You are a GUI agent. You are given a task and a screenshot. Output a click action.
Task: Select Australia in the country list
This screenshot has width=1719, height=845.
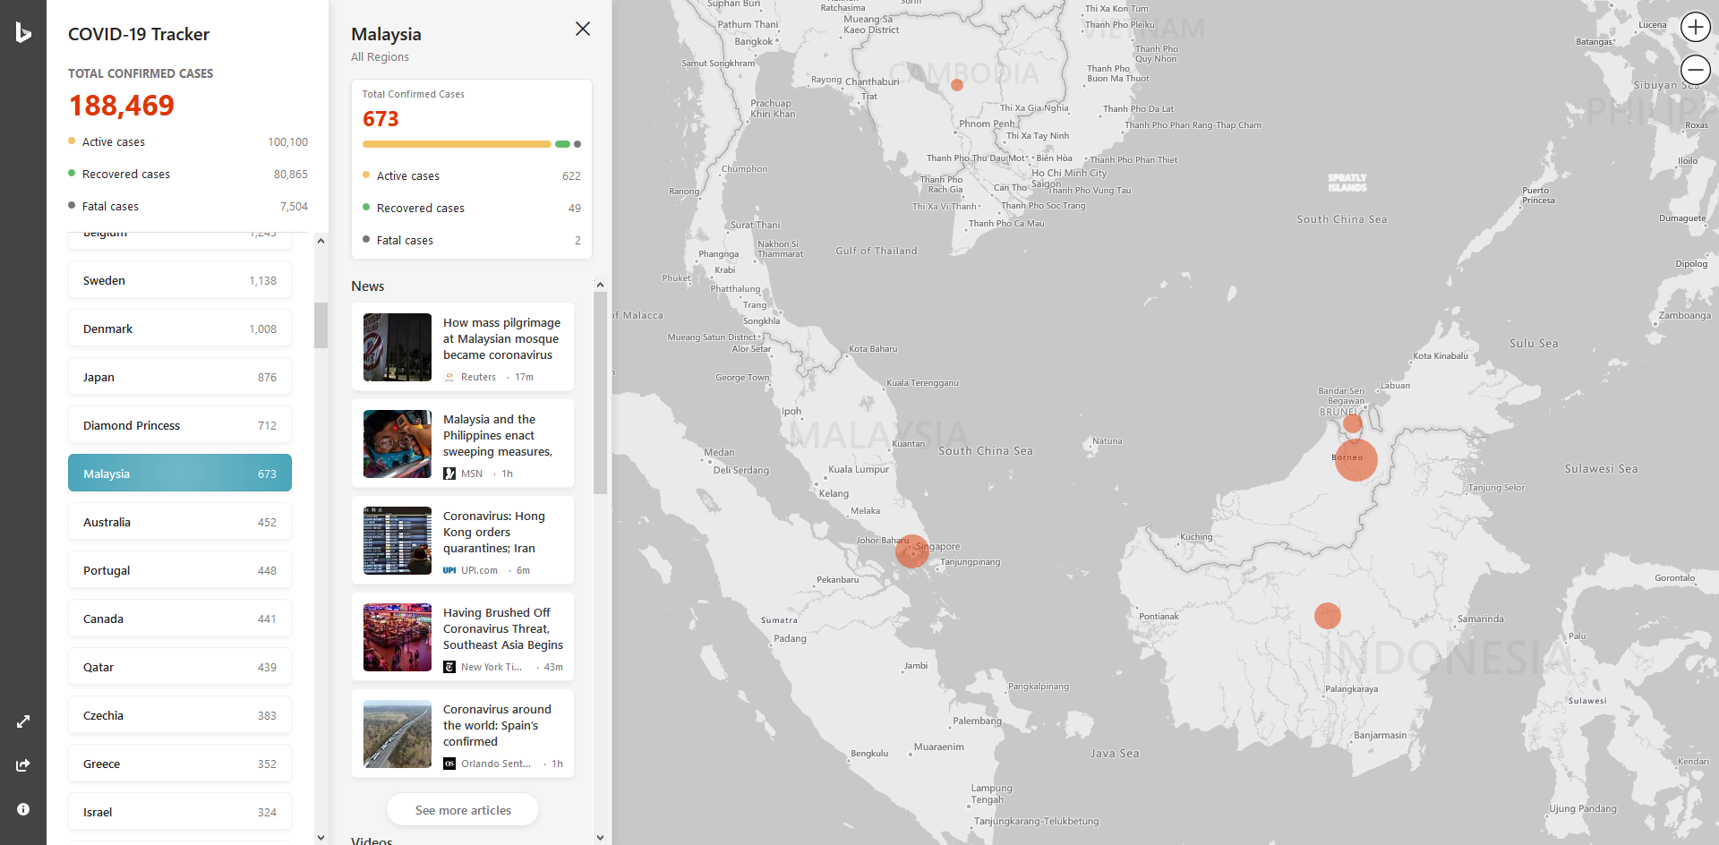click(x=179, y=522)
